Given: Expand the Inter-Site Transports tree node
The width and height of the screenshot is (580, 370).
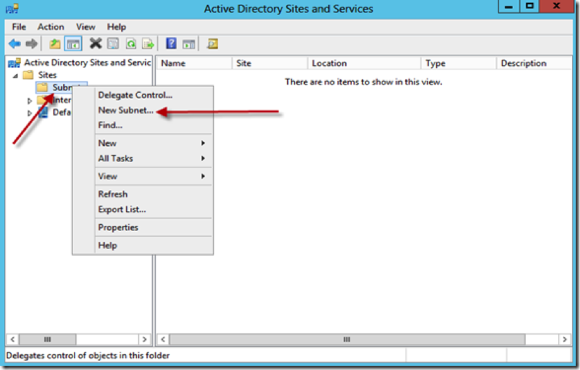Looking at the screenshot, I should tap(30, 100).
